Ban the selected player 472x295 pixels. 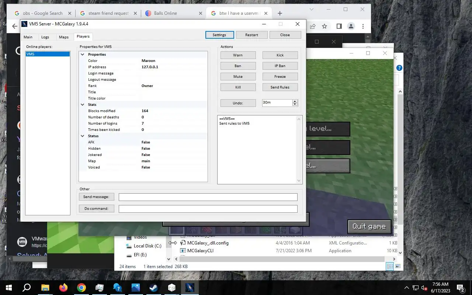[x=238, y=66]
